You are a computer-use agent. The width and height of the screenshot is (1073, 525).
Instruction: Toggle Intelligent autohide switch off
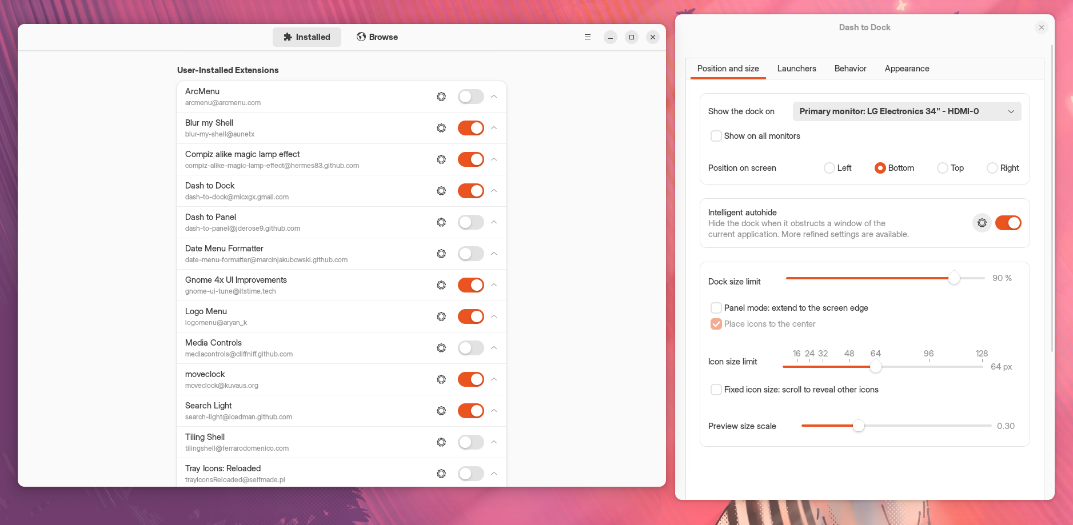point(1008,223)
